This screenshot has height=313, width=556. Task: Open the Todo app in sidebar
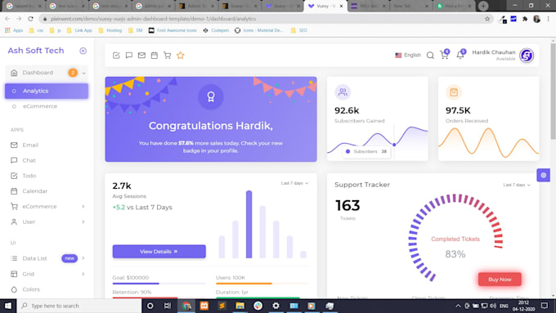pos(47,176)
